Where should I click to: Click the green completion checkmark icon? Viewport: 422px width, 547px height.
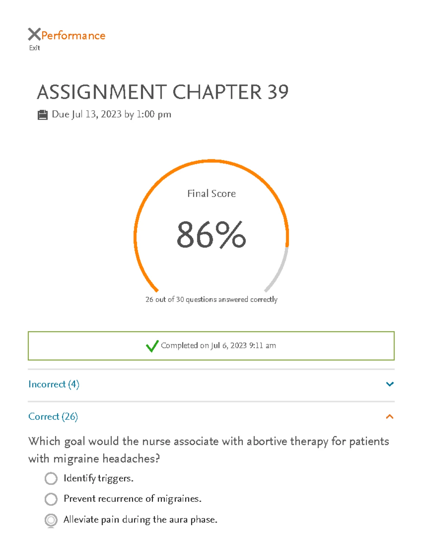(x=152, y=347)
